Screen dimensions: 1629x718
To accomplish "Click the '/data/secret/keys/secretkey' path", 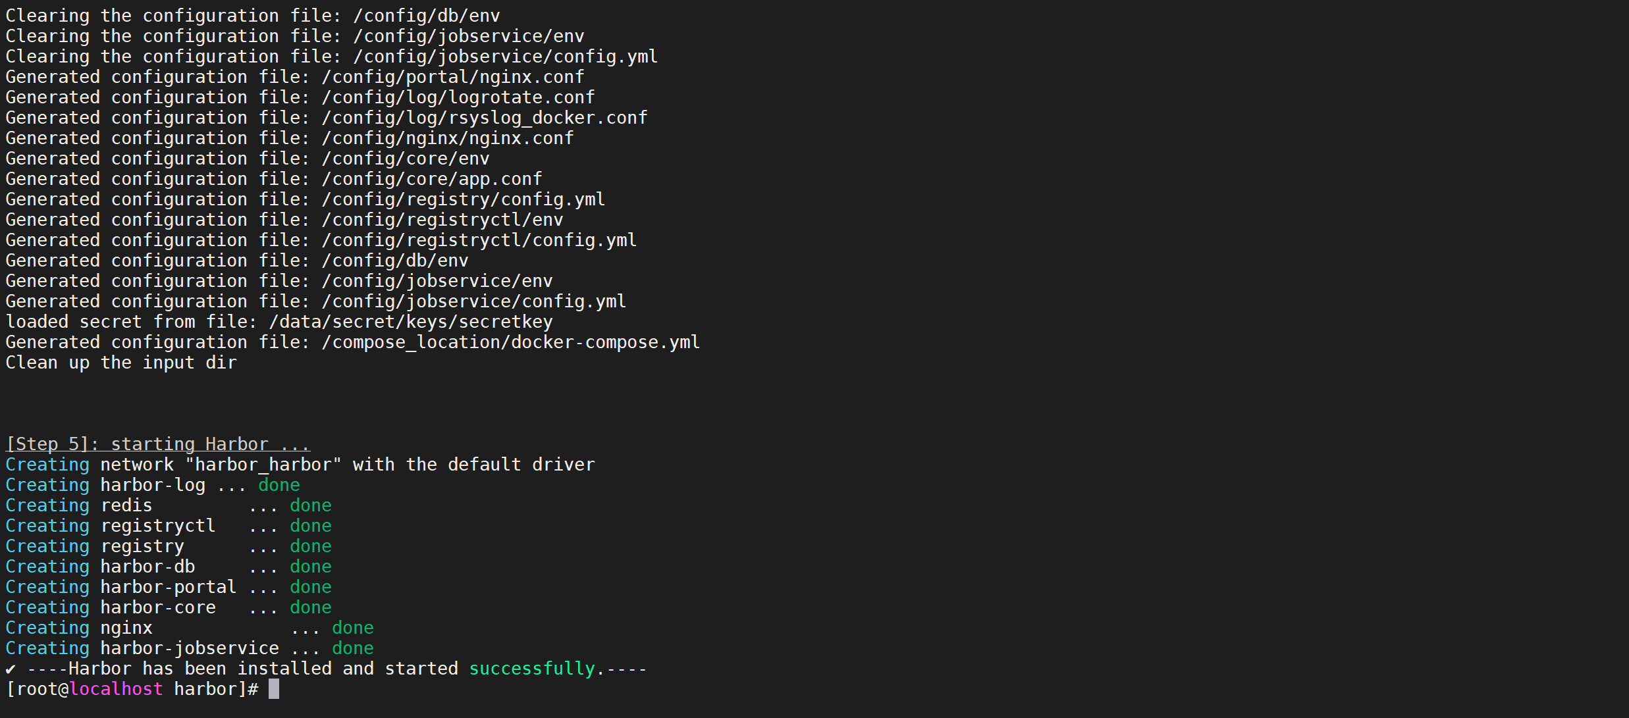I will 411,322.
